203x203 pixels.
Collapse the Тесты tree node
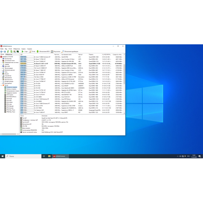click(x=1, y=85)
